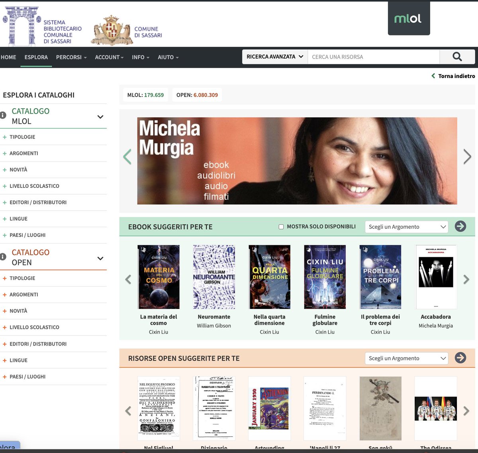Open Info menu
This screenshot has width=478, height=453.
pyautogui.click(x=141, y=57)
